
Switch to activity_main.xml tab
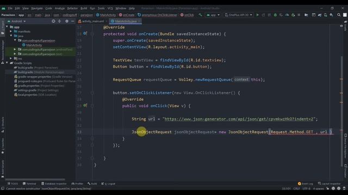(93, 21)
